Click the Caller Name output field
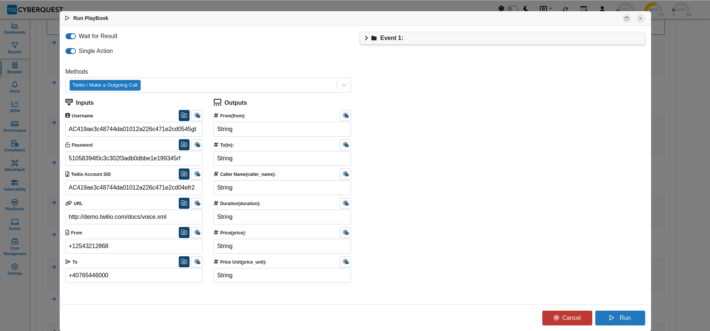Screen dimensions: 710x331 coord(282,188)
